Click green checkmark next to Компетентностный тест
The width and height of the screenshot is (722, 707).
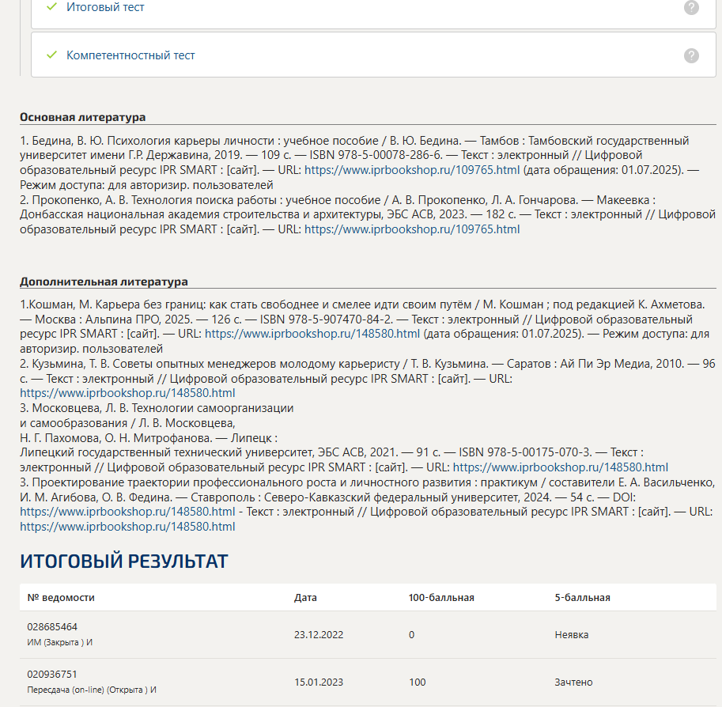pyautogui.click(x=51, y=55)
